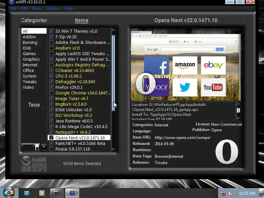Viewport: 264px width, 198px height.
Task: Check Google Chrome v34 checkbox
Action: [51, 93]
